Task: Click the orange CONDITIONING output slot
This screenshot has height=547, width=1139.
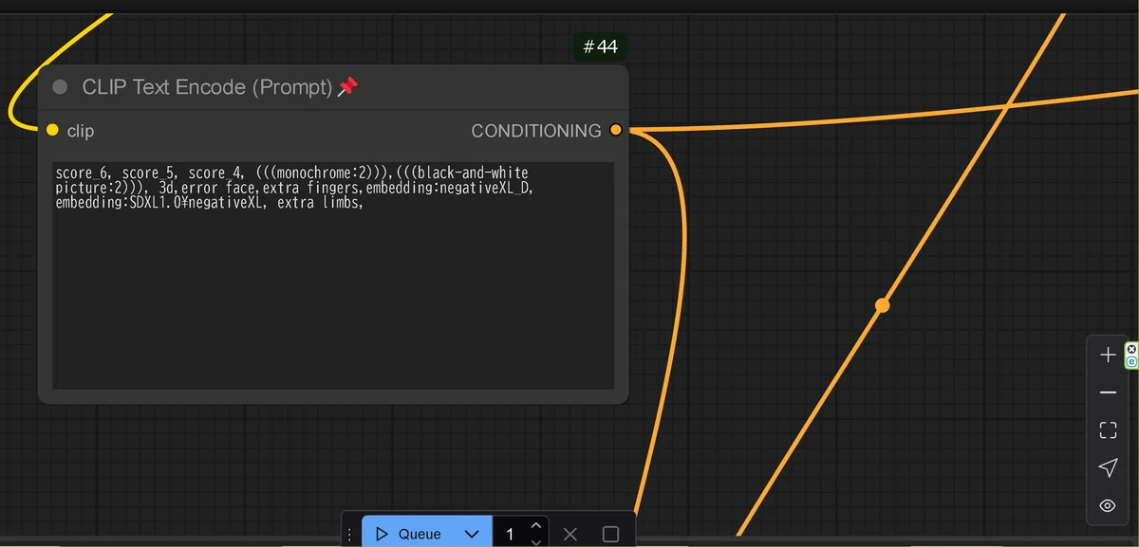Action: (x=616, y=130)
